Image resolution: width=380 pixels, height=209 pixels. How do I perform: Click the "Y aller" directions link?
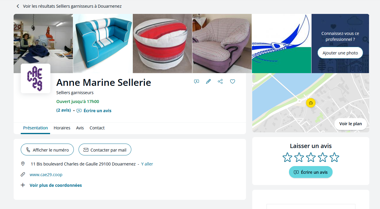coord(147,164)
